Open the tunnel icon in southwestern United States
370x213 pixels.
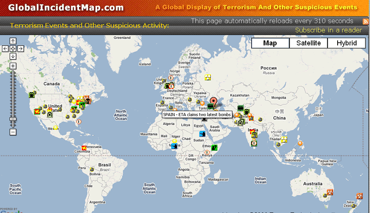coord(49,115)
